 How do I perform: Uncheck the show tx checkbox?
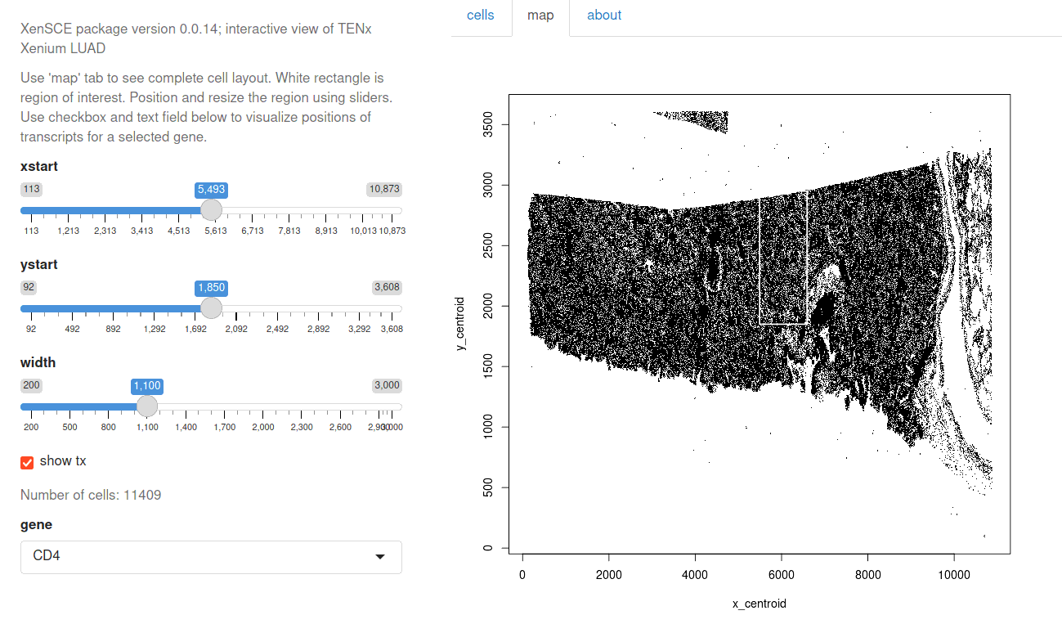pos(27,462)
